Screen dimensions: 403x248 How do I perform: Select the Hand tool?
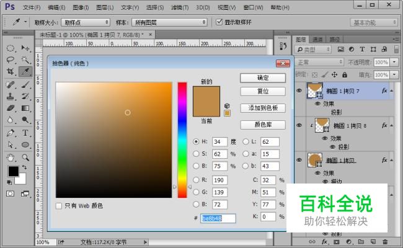click(11, 157)
